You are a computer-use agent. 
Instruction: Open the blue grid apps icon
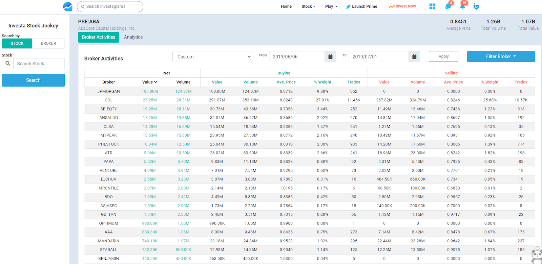[x=432, y=6]
